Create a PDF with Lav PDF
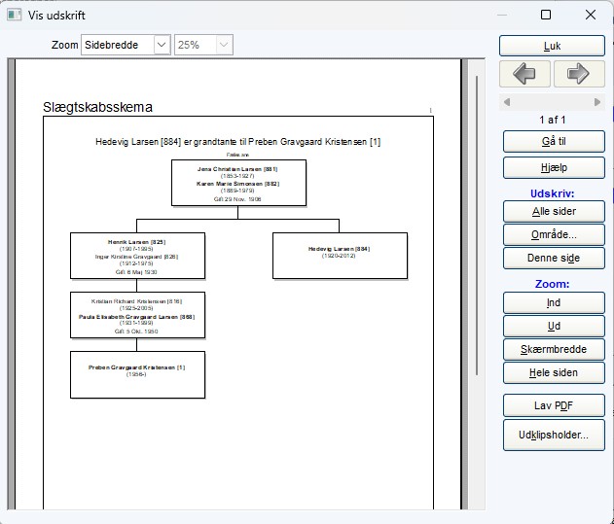The height and width of the screenshot is (524, 614). pos(553,405)
